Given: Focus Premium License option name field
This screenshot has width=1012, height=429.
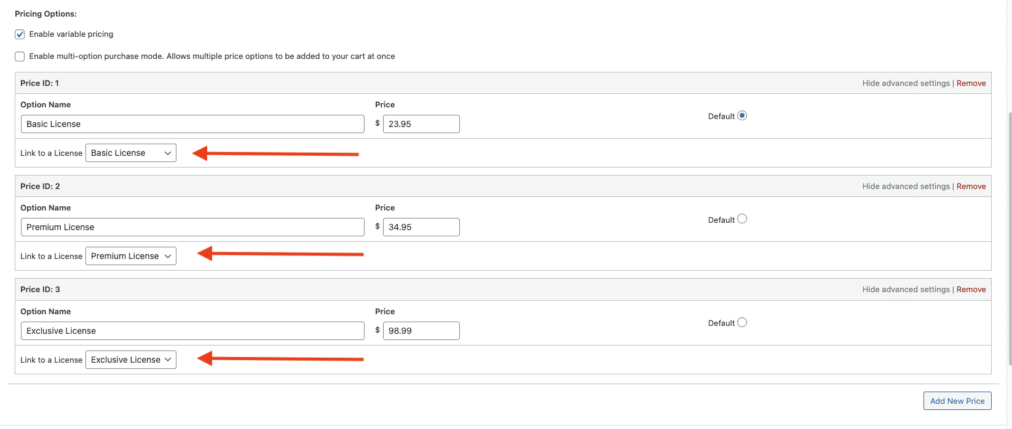Looking at the screenshot, I should point(192,227).
